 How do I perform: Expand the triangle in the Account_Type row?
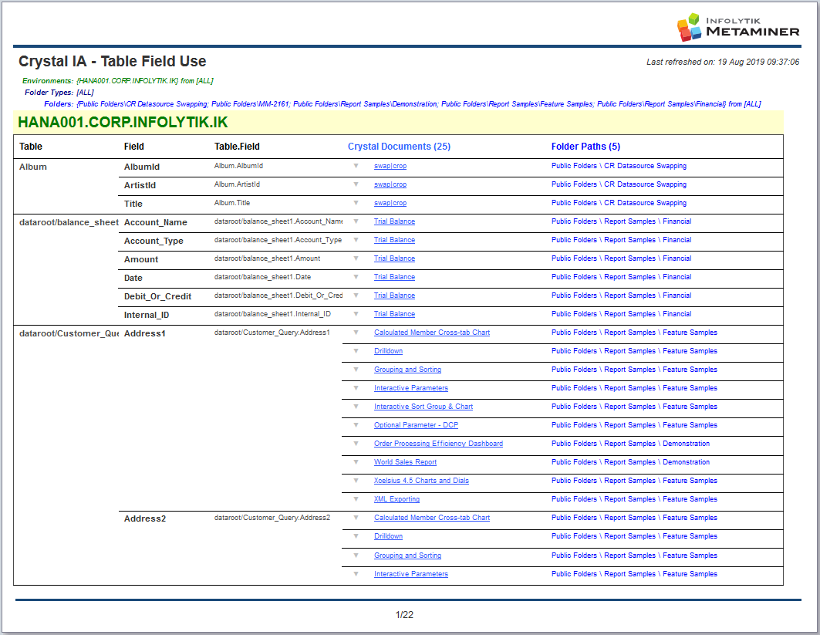(356, 239)
